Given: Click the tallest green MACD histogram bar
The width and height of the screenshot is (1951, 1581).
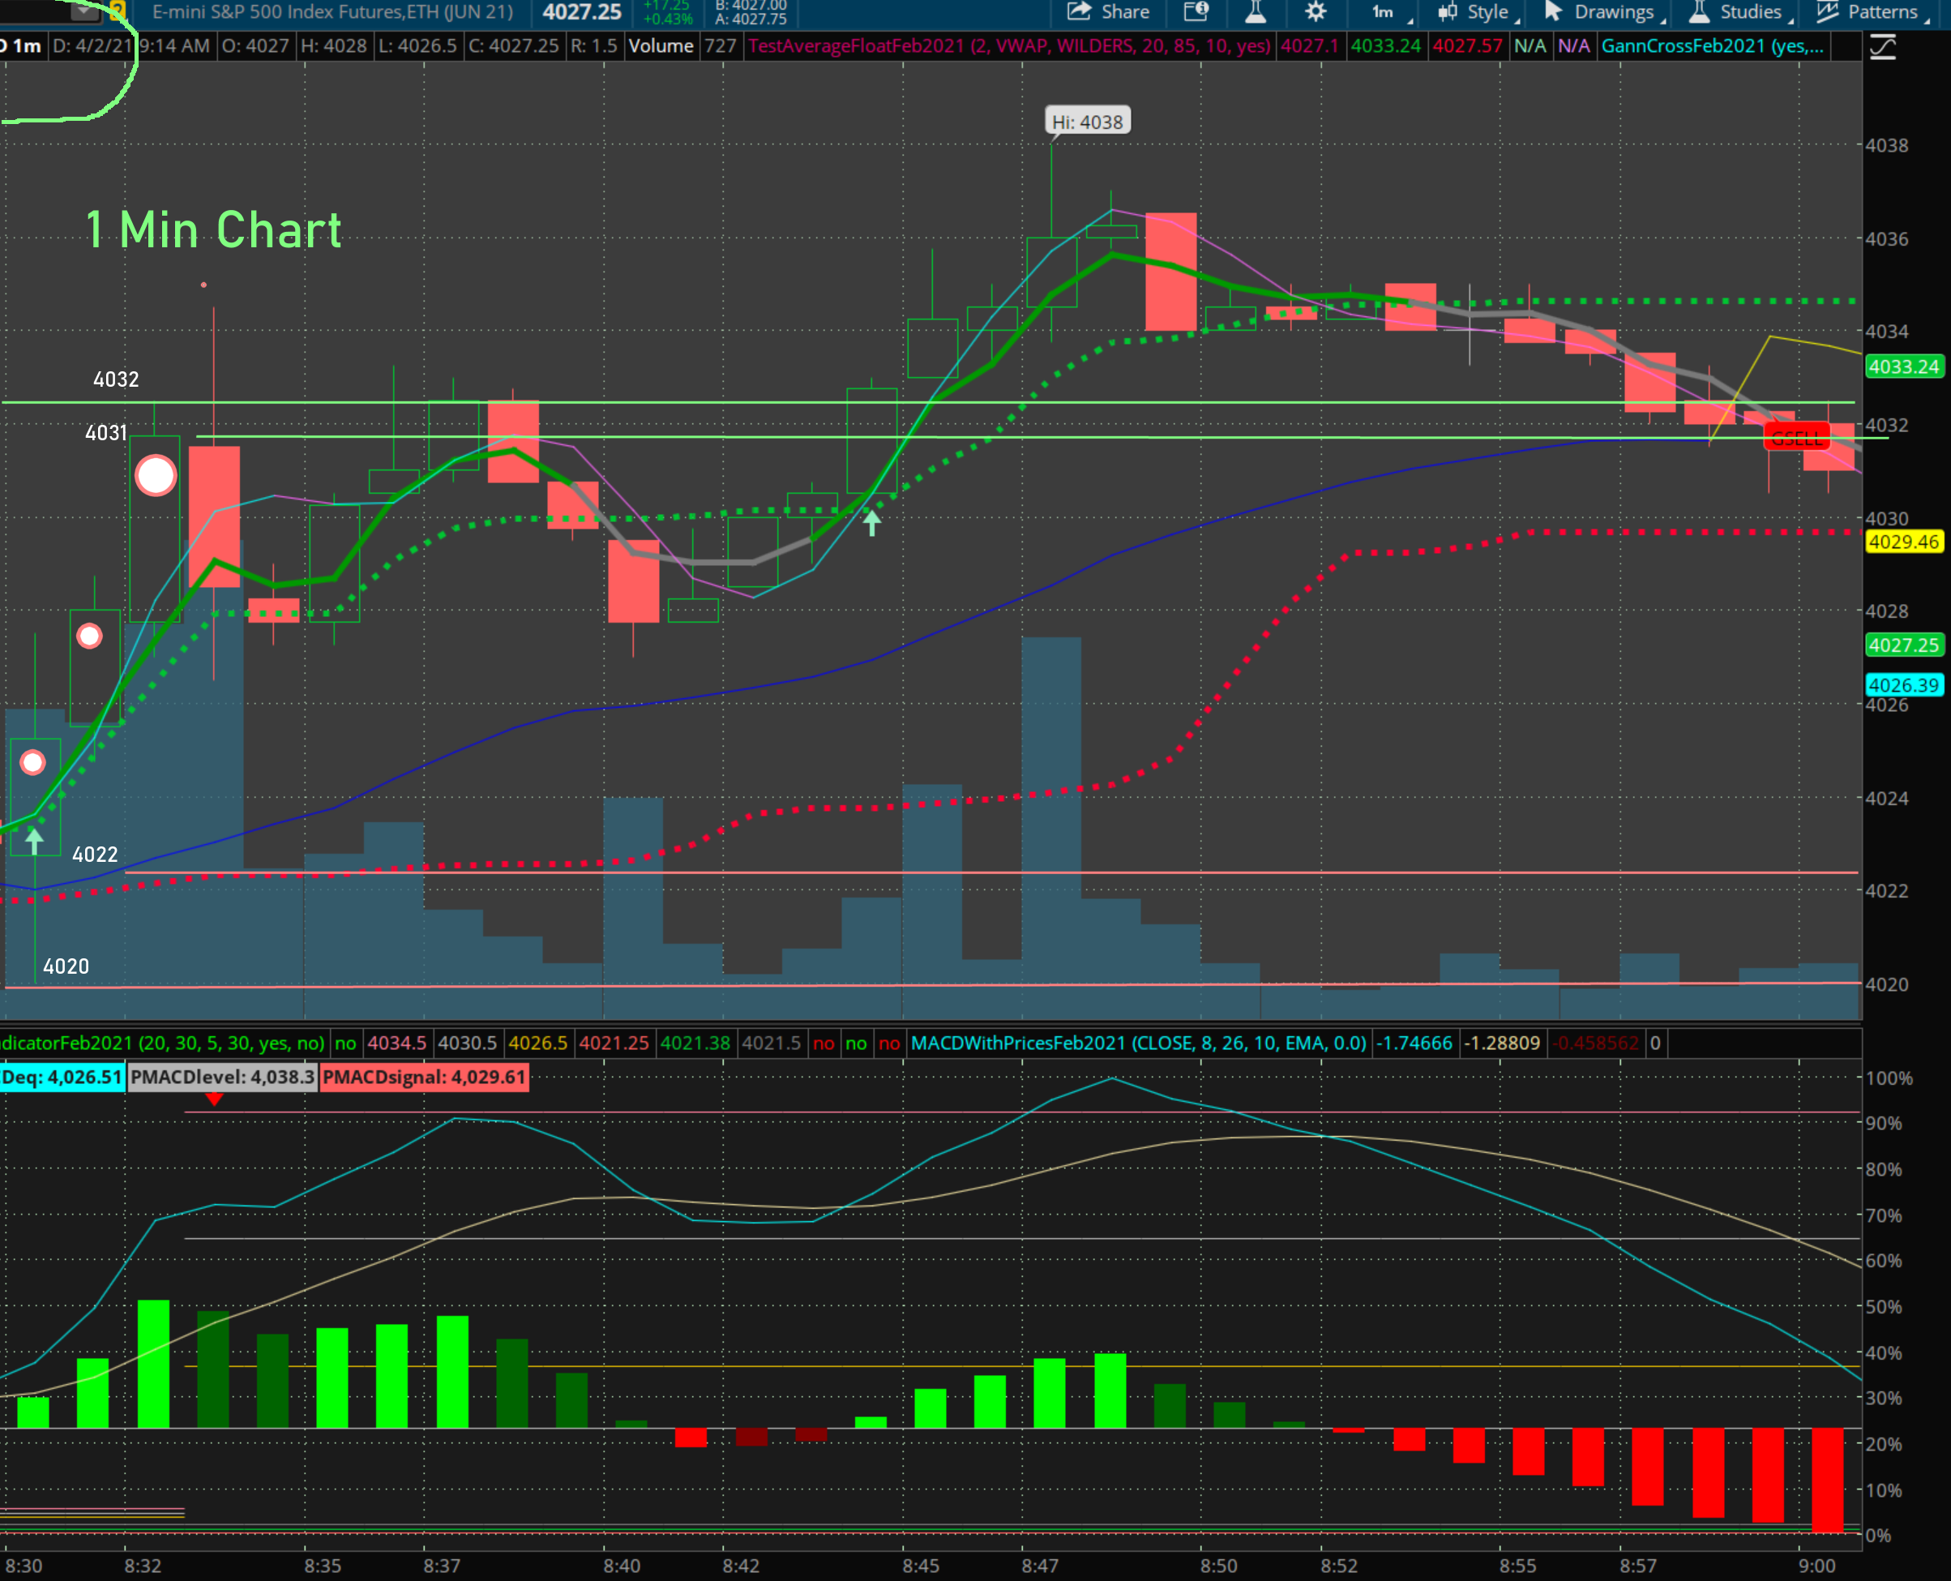Looking at the screenshot, I should click(x=153, y=1364).
